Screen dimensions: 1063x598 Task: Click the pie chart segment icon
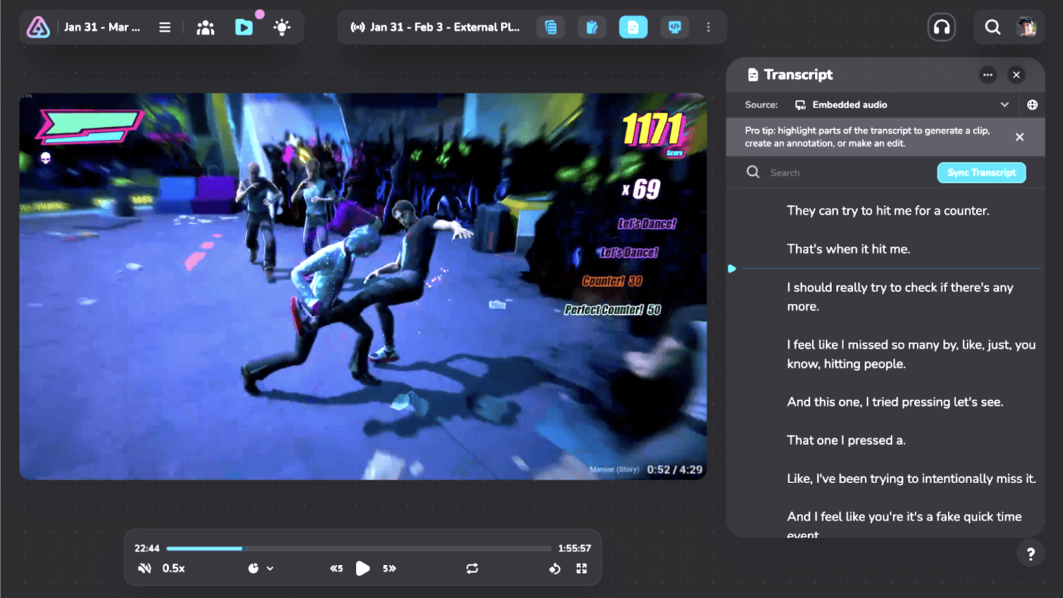coord(253,569)
